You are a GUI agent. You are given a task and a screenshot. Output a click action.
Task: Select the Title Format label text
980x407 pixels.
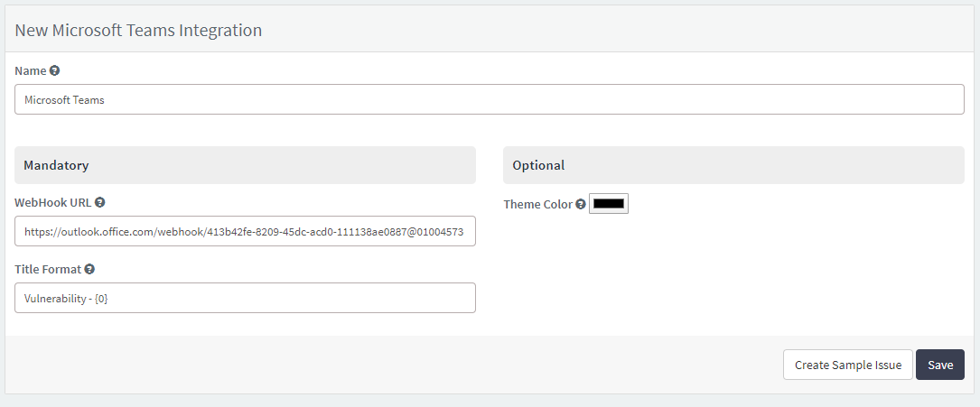48,269
